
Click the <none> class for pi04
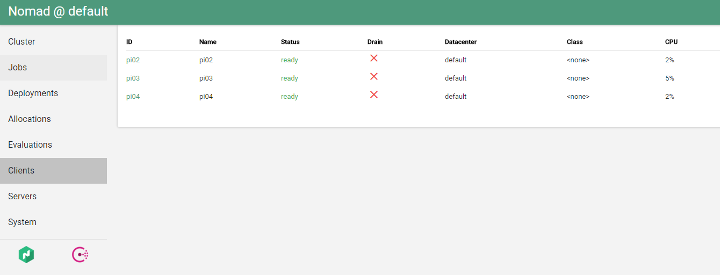click(578, 97)
